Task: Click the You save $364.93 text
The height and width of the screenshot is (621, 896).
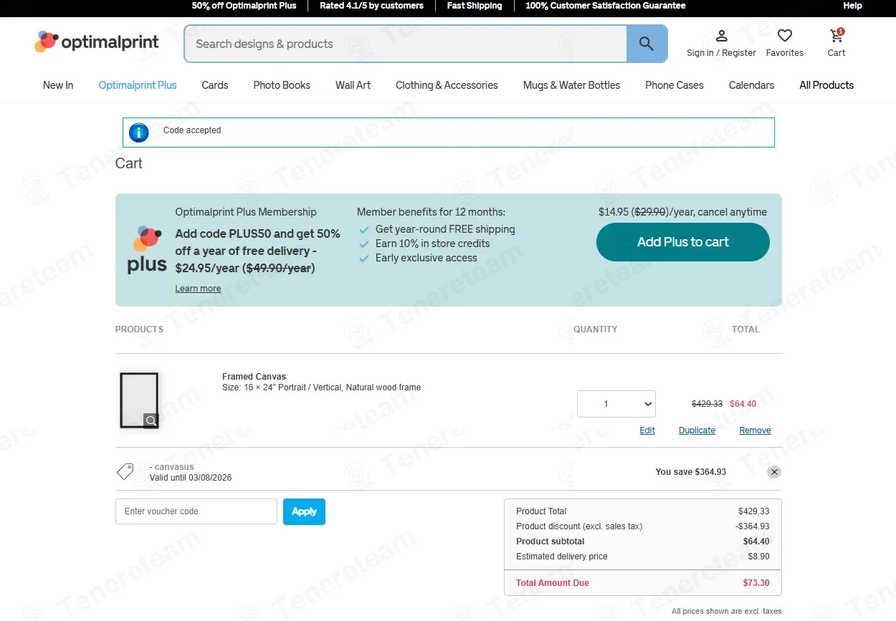Action: [691, 472]
